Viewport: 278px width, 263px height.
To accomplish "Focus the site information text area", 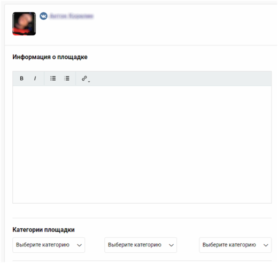I will 142,144.
